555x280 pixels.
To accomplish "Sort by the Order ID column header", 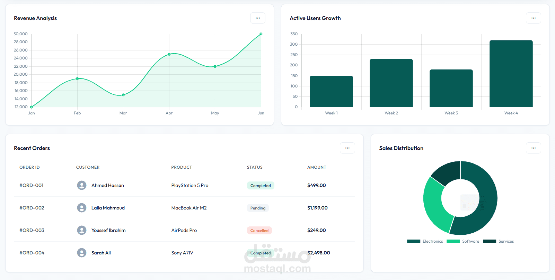I will [29, 167].
